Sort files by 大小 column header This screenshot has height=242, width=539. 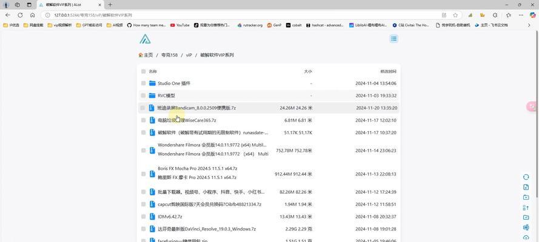(x=307, y=71)
